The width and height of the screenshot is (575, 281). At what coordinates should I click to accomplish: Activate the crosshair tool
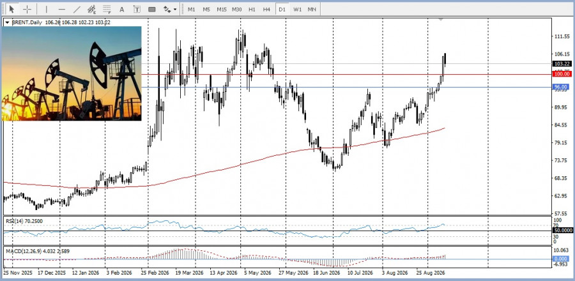(x=27, y=9)
